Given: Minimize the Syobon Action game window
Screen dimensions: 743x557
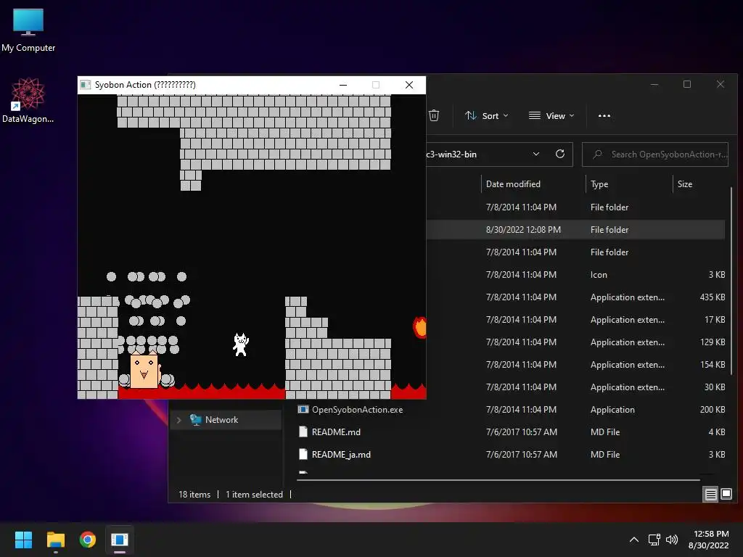Looking at the screenshot, I should pyautogui.click(x=343, y=85).
